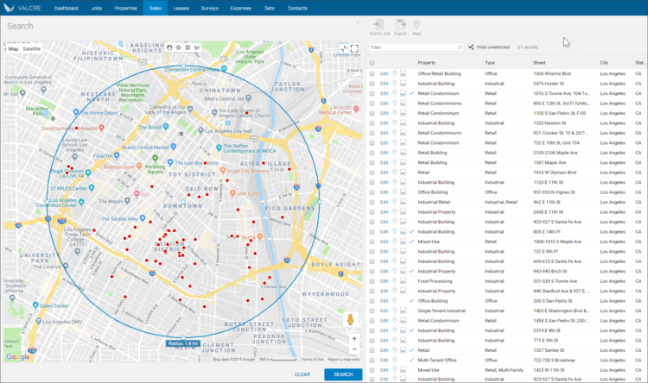Open the Expenses tab
The height and width of the screenshot is (383, 648).
(240, 8)
